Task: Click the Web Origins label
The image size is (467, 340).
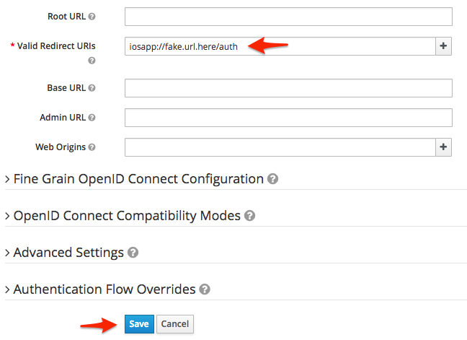Action: pyautogui.click(x=61, y=147)
